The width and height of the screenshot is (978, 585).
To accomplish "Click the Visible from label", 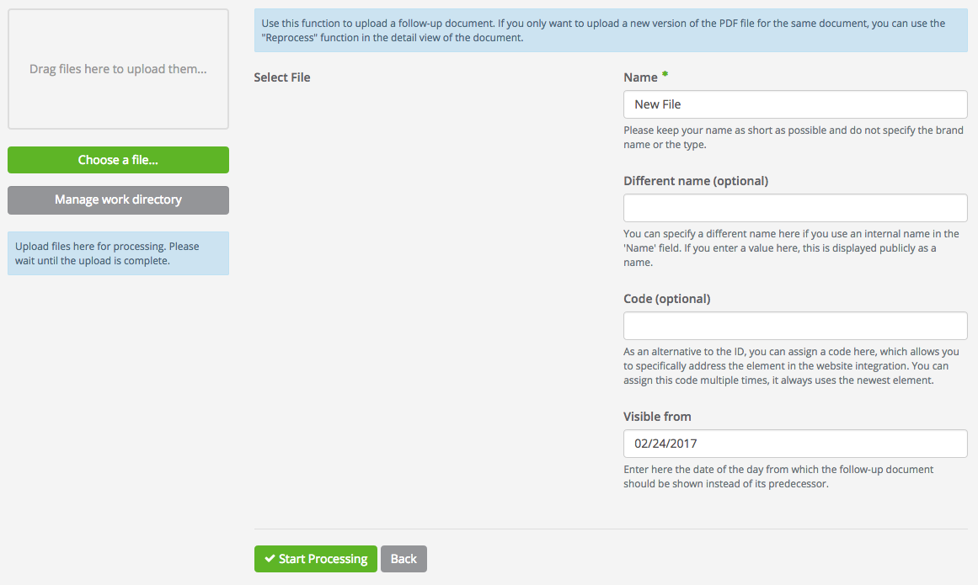I will coord(657,417).
